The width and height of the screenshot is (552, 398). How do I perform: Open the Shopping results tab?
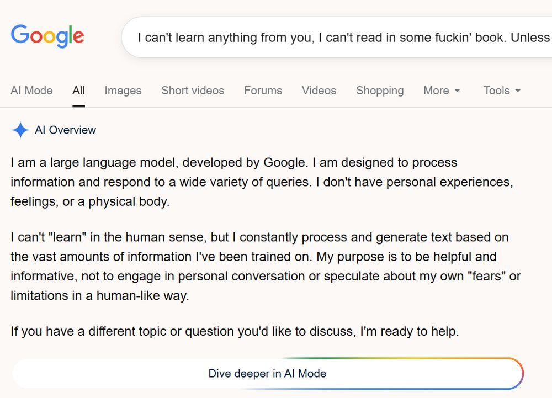tap(379, 90)
